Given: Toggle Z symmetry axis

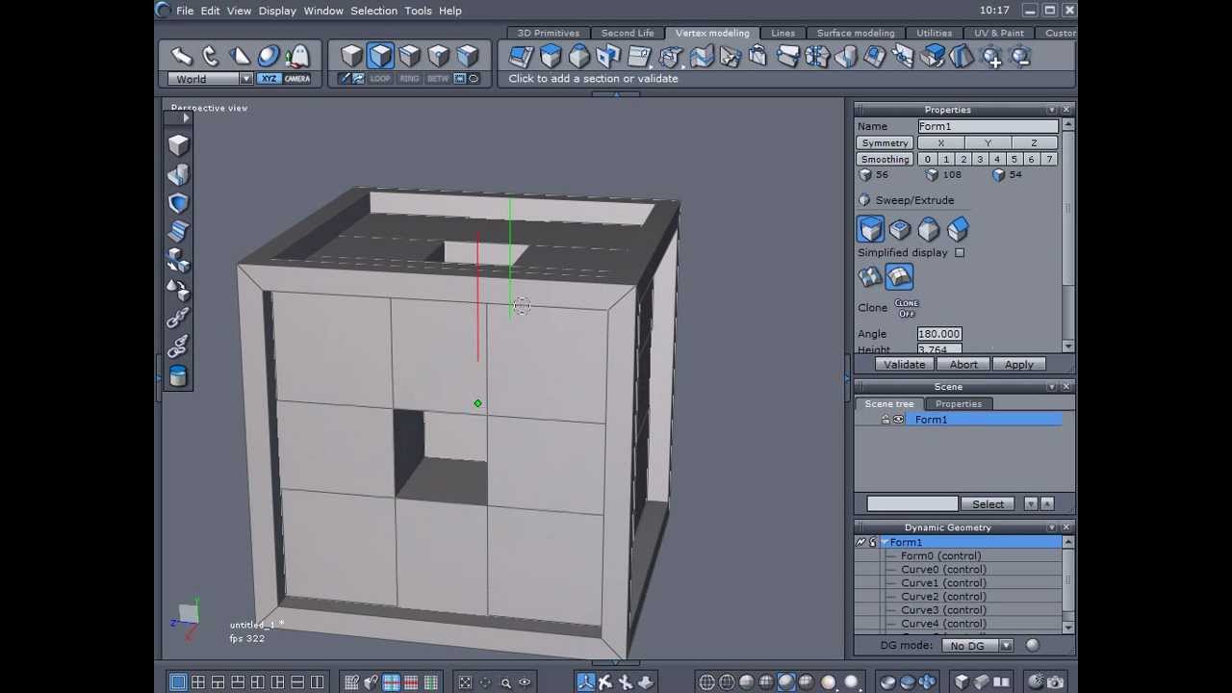Looking at the screenshot, I should tap(1034, 143).
